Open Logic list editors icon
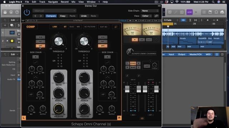The height and width of the screenshot is (128, 229). pyautogui.click(x=204, y=12)
